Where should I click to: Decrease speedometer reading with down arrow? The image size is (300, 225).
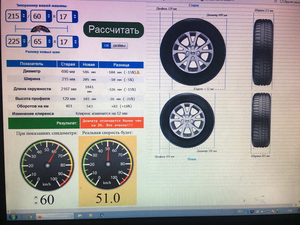pyautogui.click(x=36, y=203)
